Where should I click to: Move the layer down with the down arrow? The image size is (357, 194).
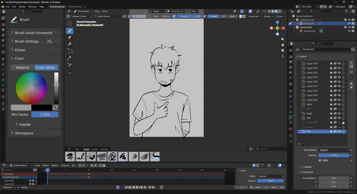pyautogui.click(x=351, y=88)
